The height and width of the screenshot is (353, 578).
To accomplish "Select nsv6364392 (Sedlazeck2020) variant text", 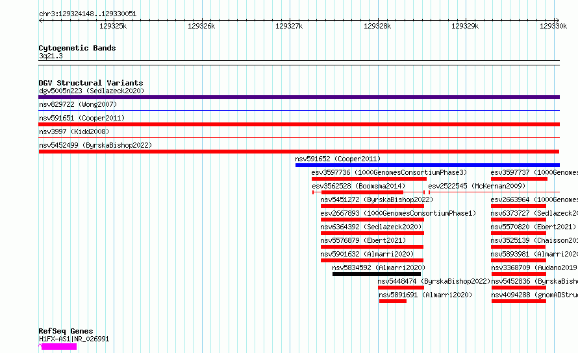I will [371, 227].
